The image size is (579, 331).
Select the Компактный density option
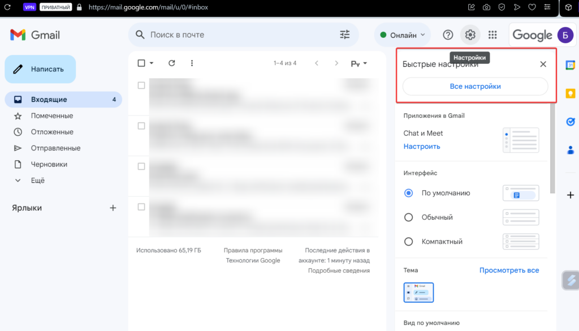pos(408,242)
